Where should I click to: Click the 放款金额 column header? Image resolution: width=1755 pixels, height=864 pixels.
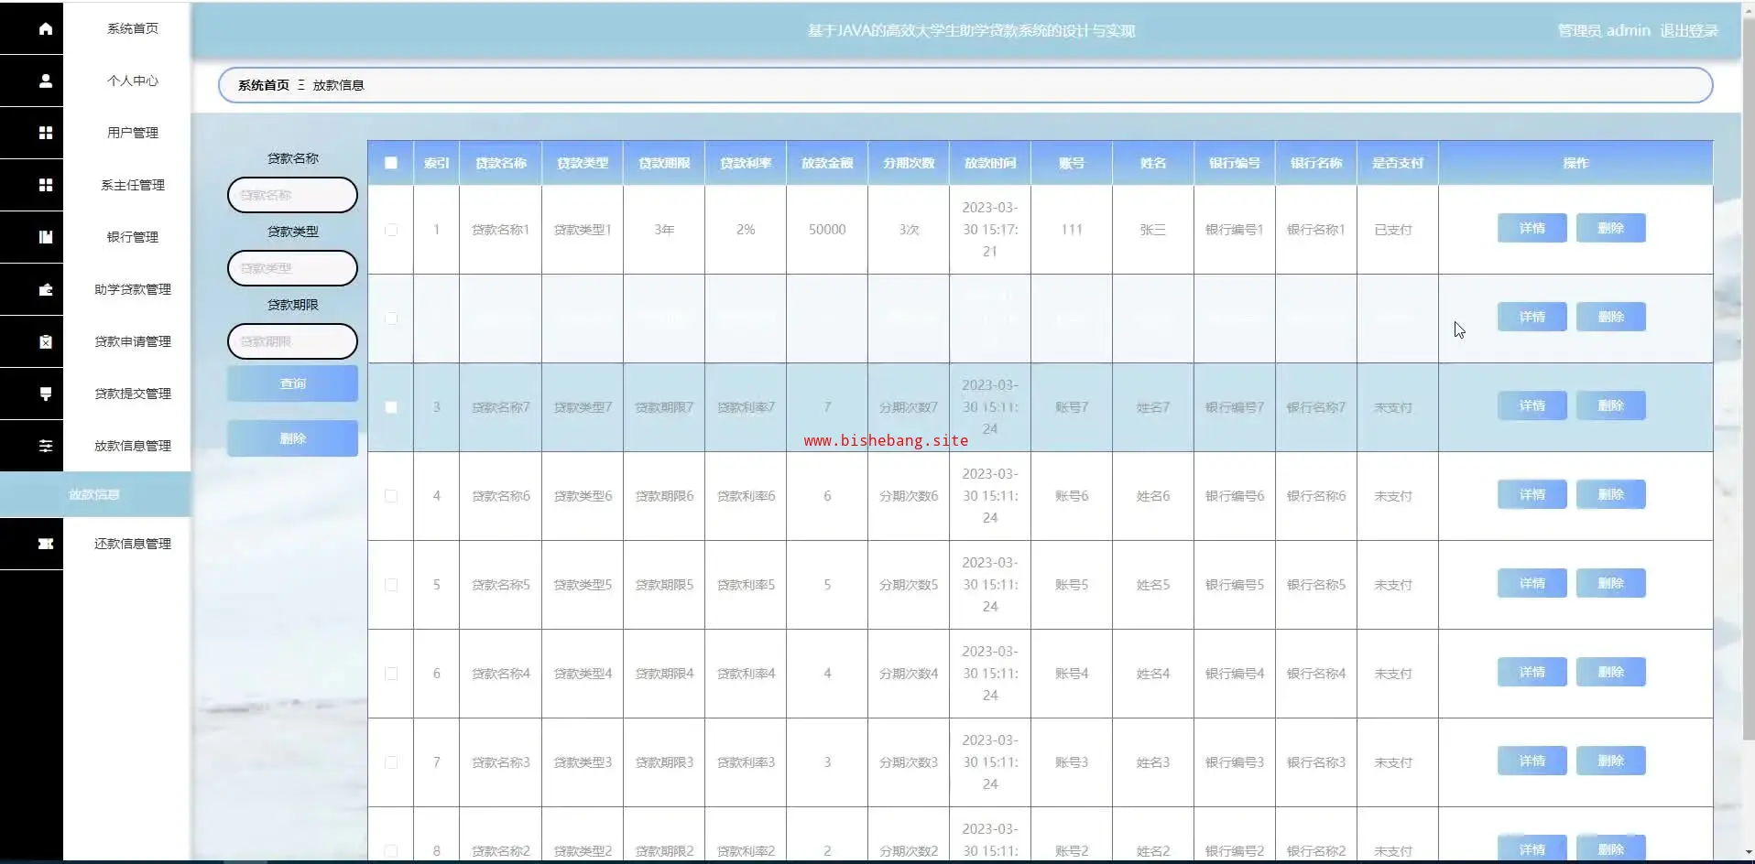(827, 163)
